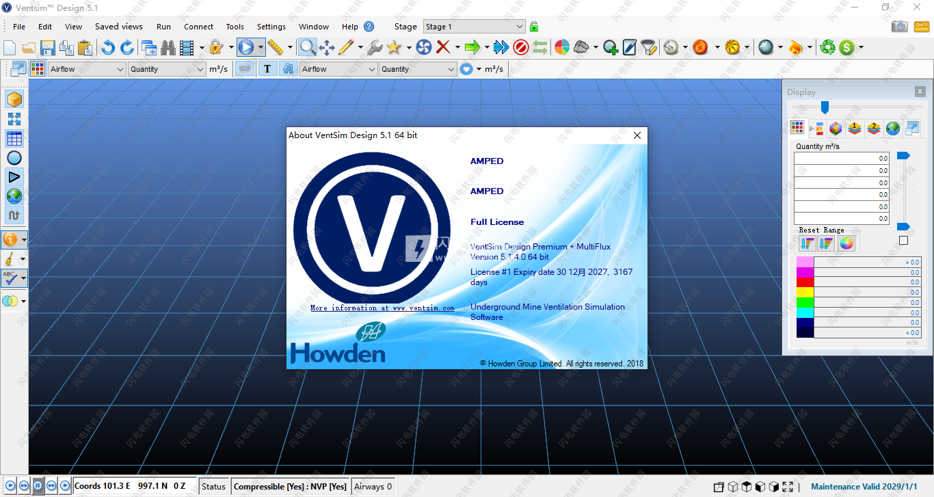
Task: Toggle the green stage lock icon
Action: (534, 27)
